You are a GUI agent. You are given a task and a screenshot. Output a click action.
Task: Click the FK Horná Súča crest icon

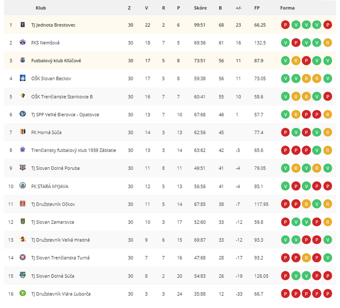23,132
